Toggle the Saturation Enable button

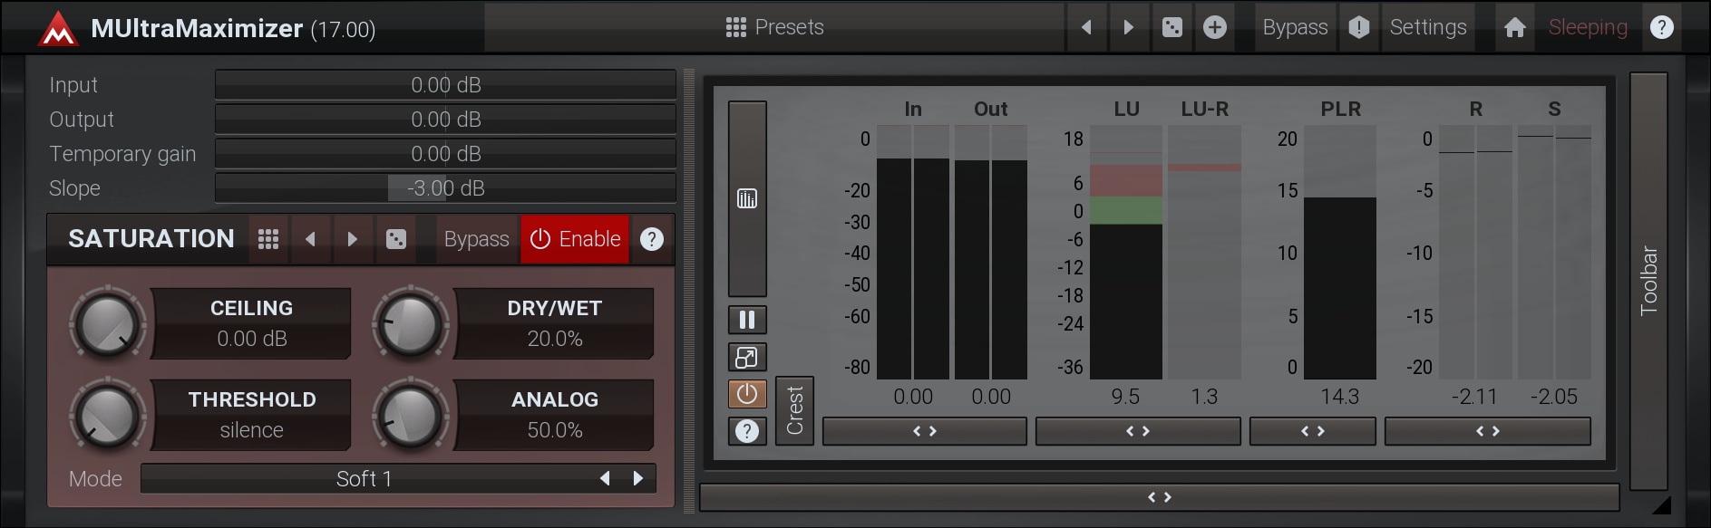click(x=575, y=239)
